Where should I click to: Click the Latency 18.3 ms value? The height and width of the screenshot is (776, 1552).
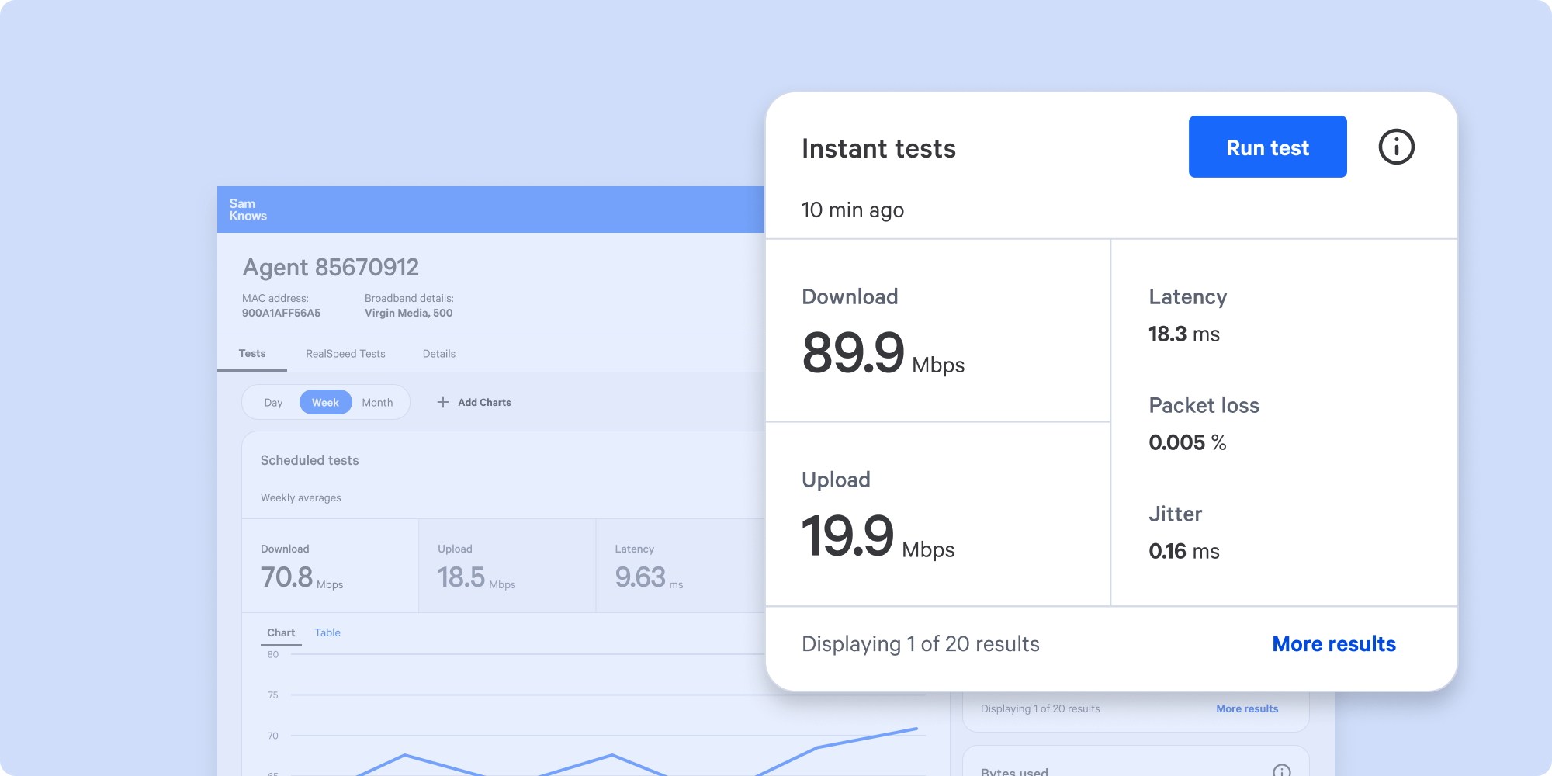pos(1184,334)
